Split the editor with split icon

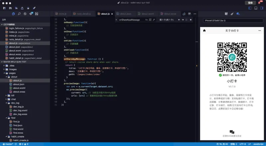pyautogui.click(x=190, y=14)
